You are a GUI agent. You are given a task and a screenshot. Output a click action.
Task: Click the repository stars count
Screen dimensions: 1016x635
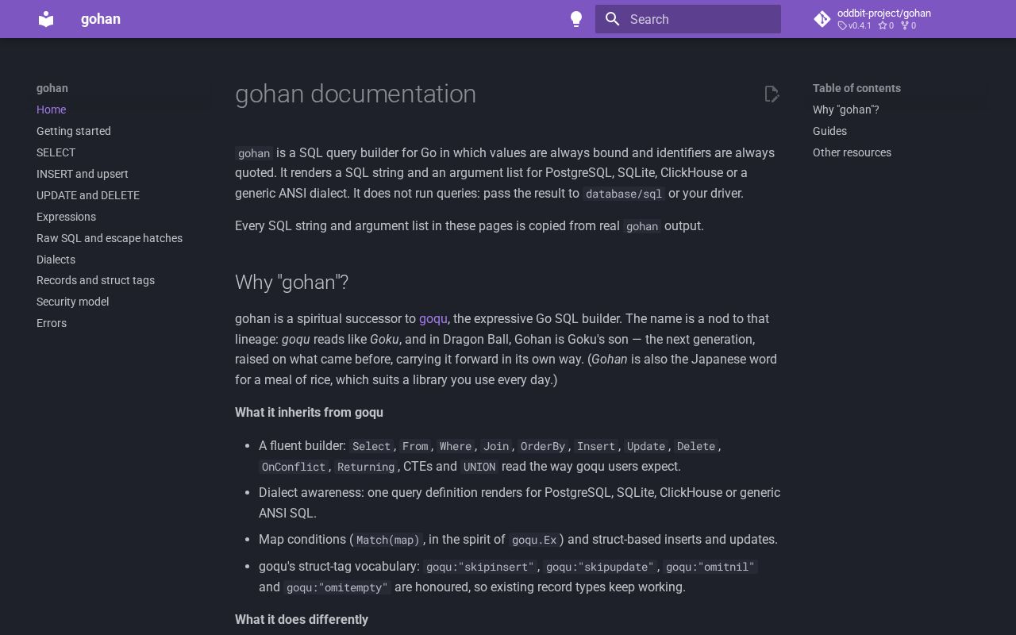coord(886,25)
